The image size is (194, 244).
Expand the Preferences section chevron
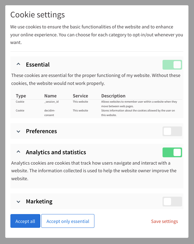tap(18, 132)
